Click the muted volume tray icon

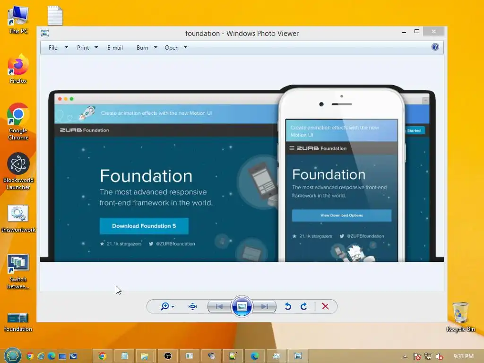tap(440, 356)
